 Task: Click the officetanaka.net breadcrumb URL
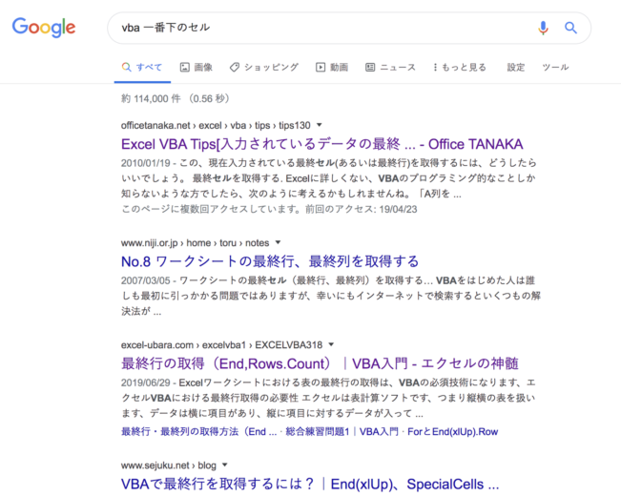216,125
